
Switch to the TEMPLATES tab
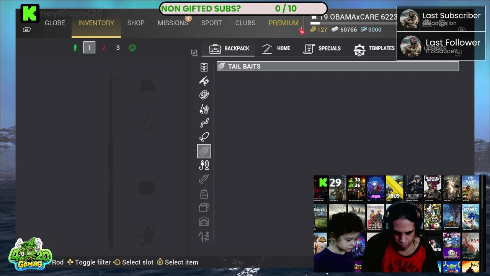[374, 49]
